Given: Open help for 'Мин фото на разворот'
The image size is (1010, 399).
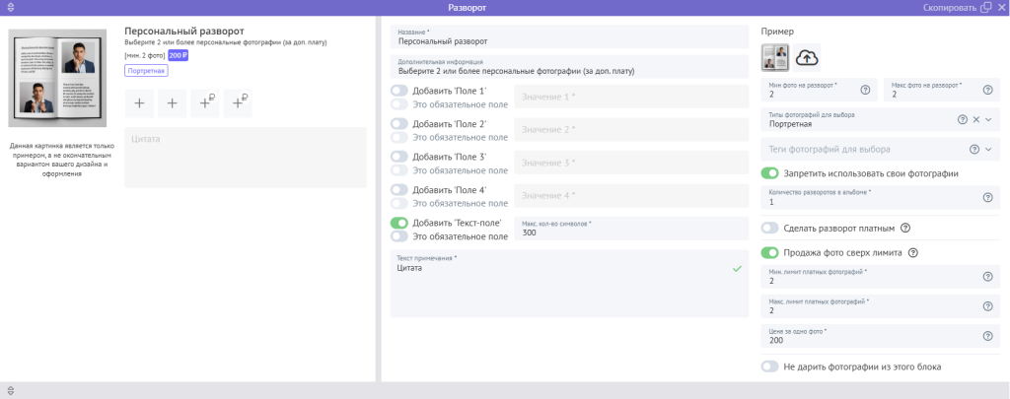Looking at the screenshot, I should [865, 90].
